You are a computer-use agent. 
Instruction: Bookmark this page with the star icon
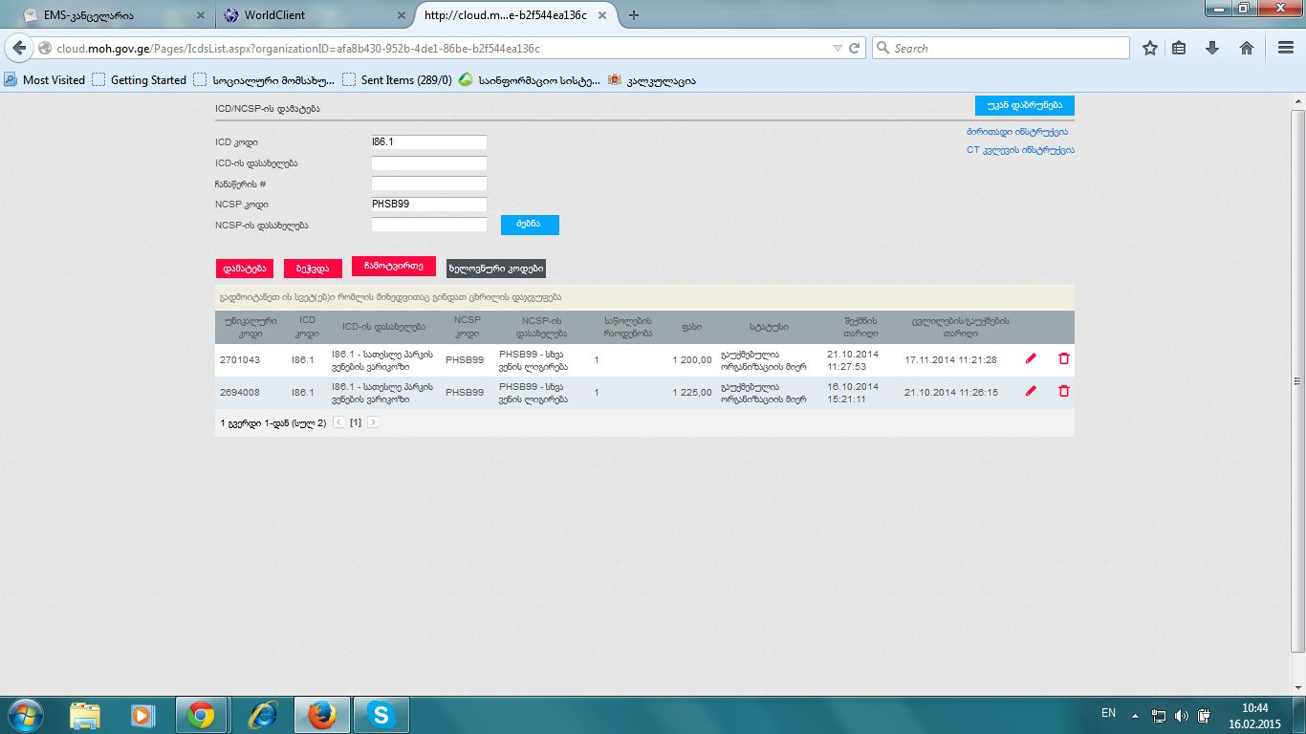pyautogui.click(x=1150, y=48)
